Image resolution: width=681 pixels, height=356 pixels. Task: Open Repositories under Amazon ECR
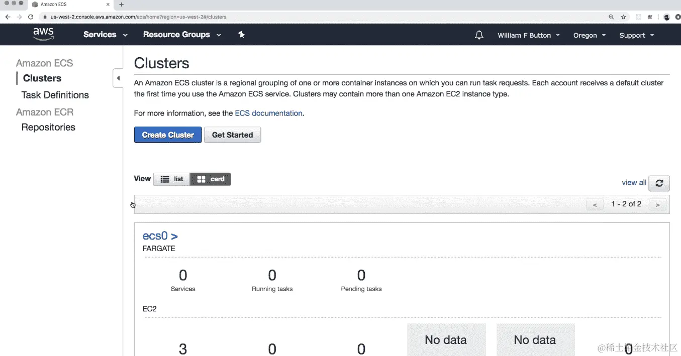pos(48,127)
